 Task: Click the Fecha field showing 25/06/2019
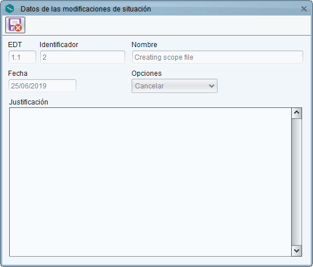click(x=42, y=86)
